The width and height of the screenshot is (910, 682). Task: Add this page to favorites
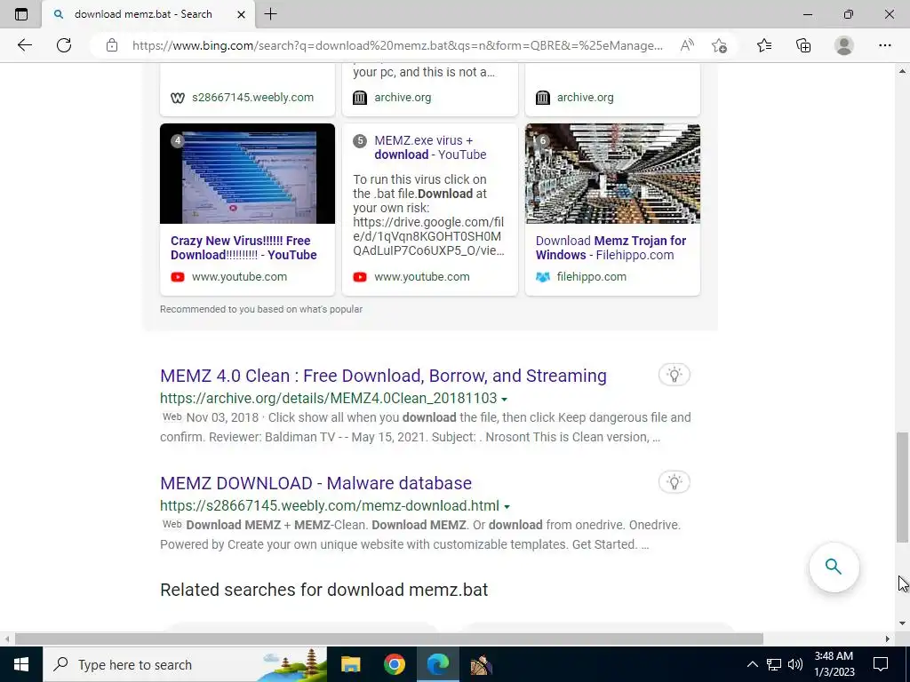pos(719,45)
